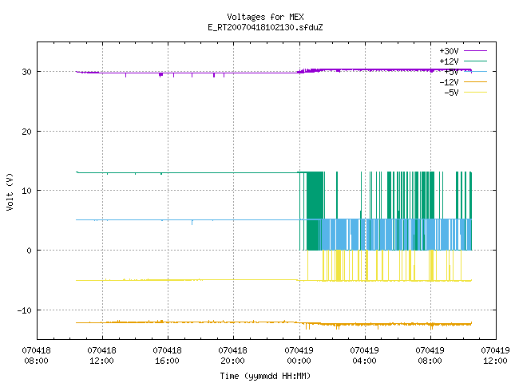This screenshot has width=511, height=383.
Task: Click the yellow -5V legend line sample
Action: (x=475, y=93)
